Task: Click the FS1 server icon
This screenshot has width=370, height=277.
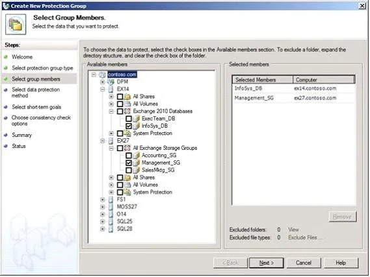Action: point(111,200)
